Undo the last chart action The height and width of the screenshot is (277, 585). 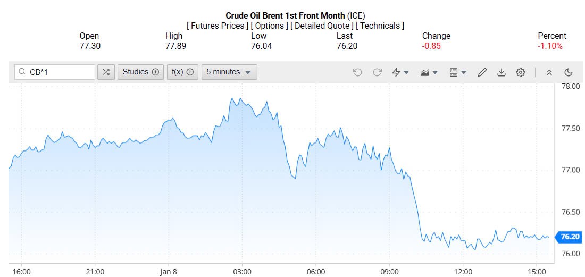[x=357, y=72]
